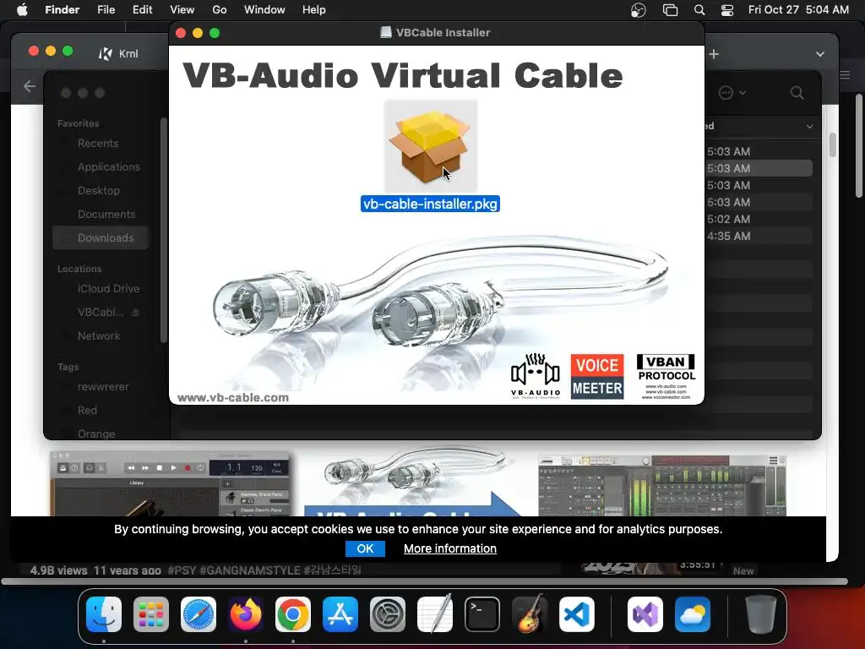The width and height of the screenshot is (865, 649).
Task: Open Safari from the Dock
Action: (199, 614)
